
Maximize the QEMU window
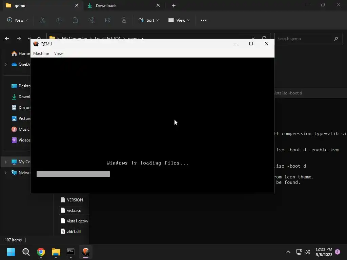click(251, 44)
